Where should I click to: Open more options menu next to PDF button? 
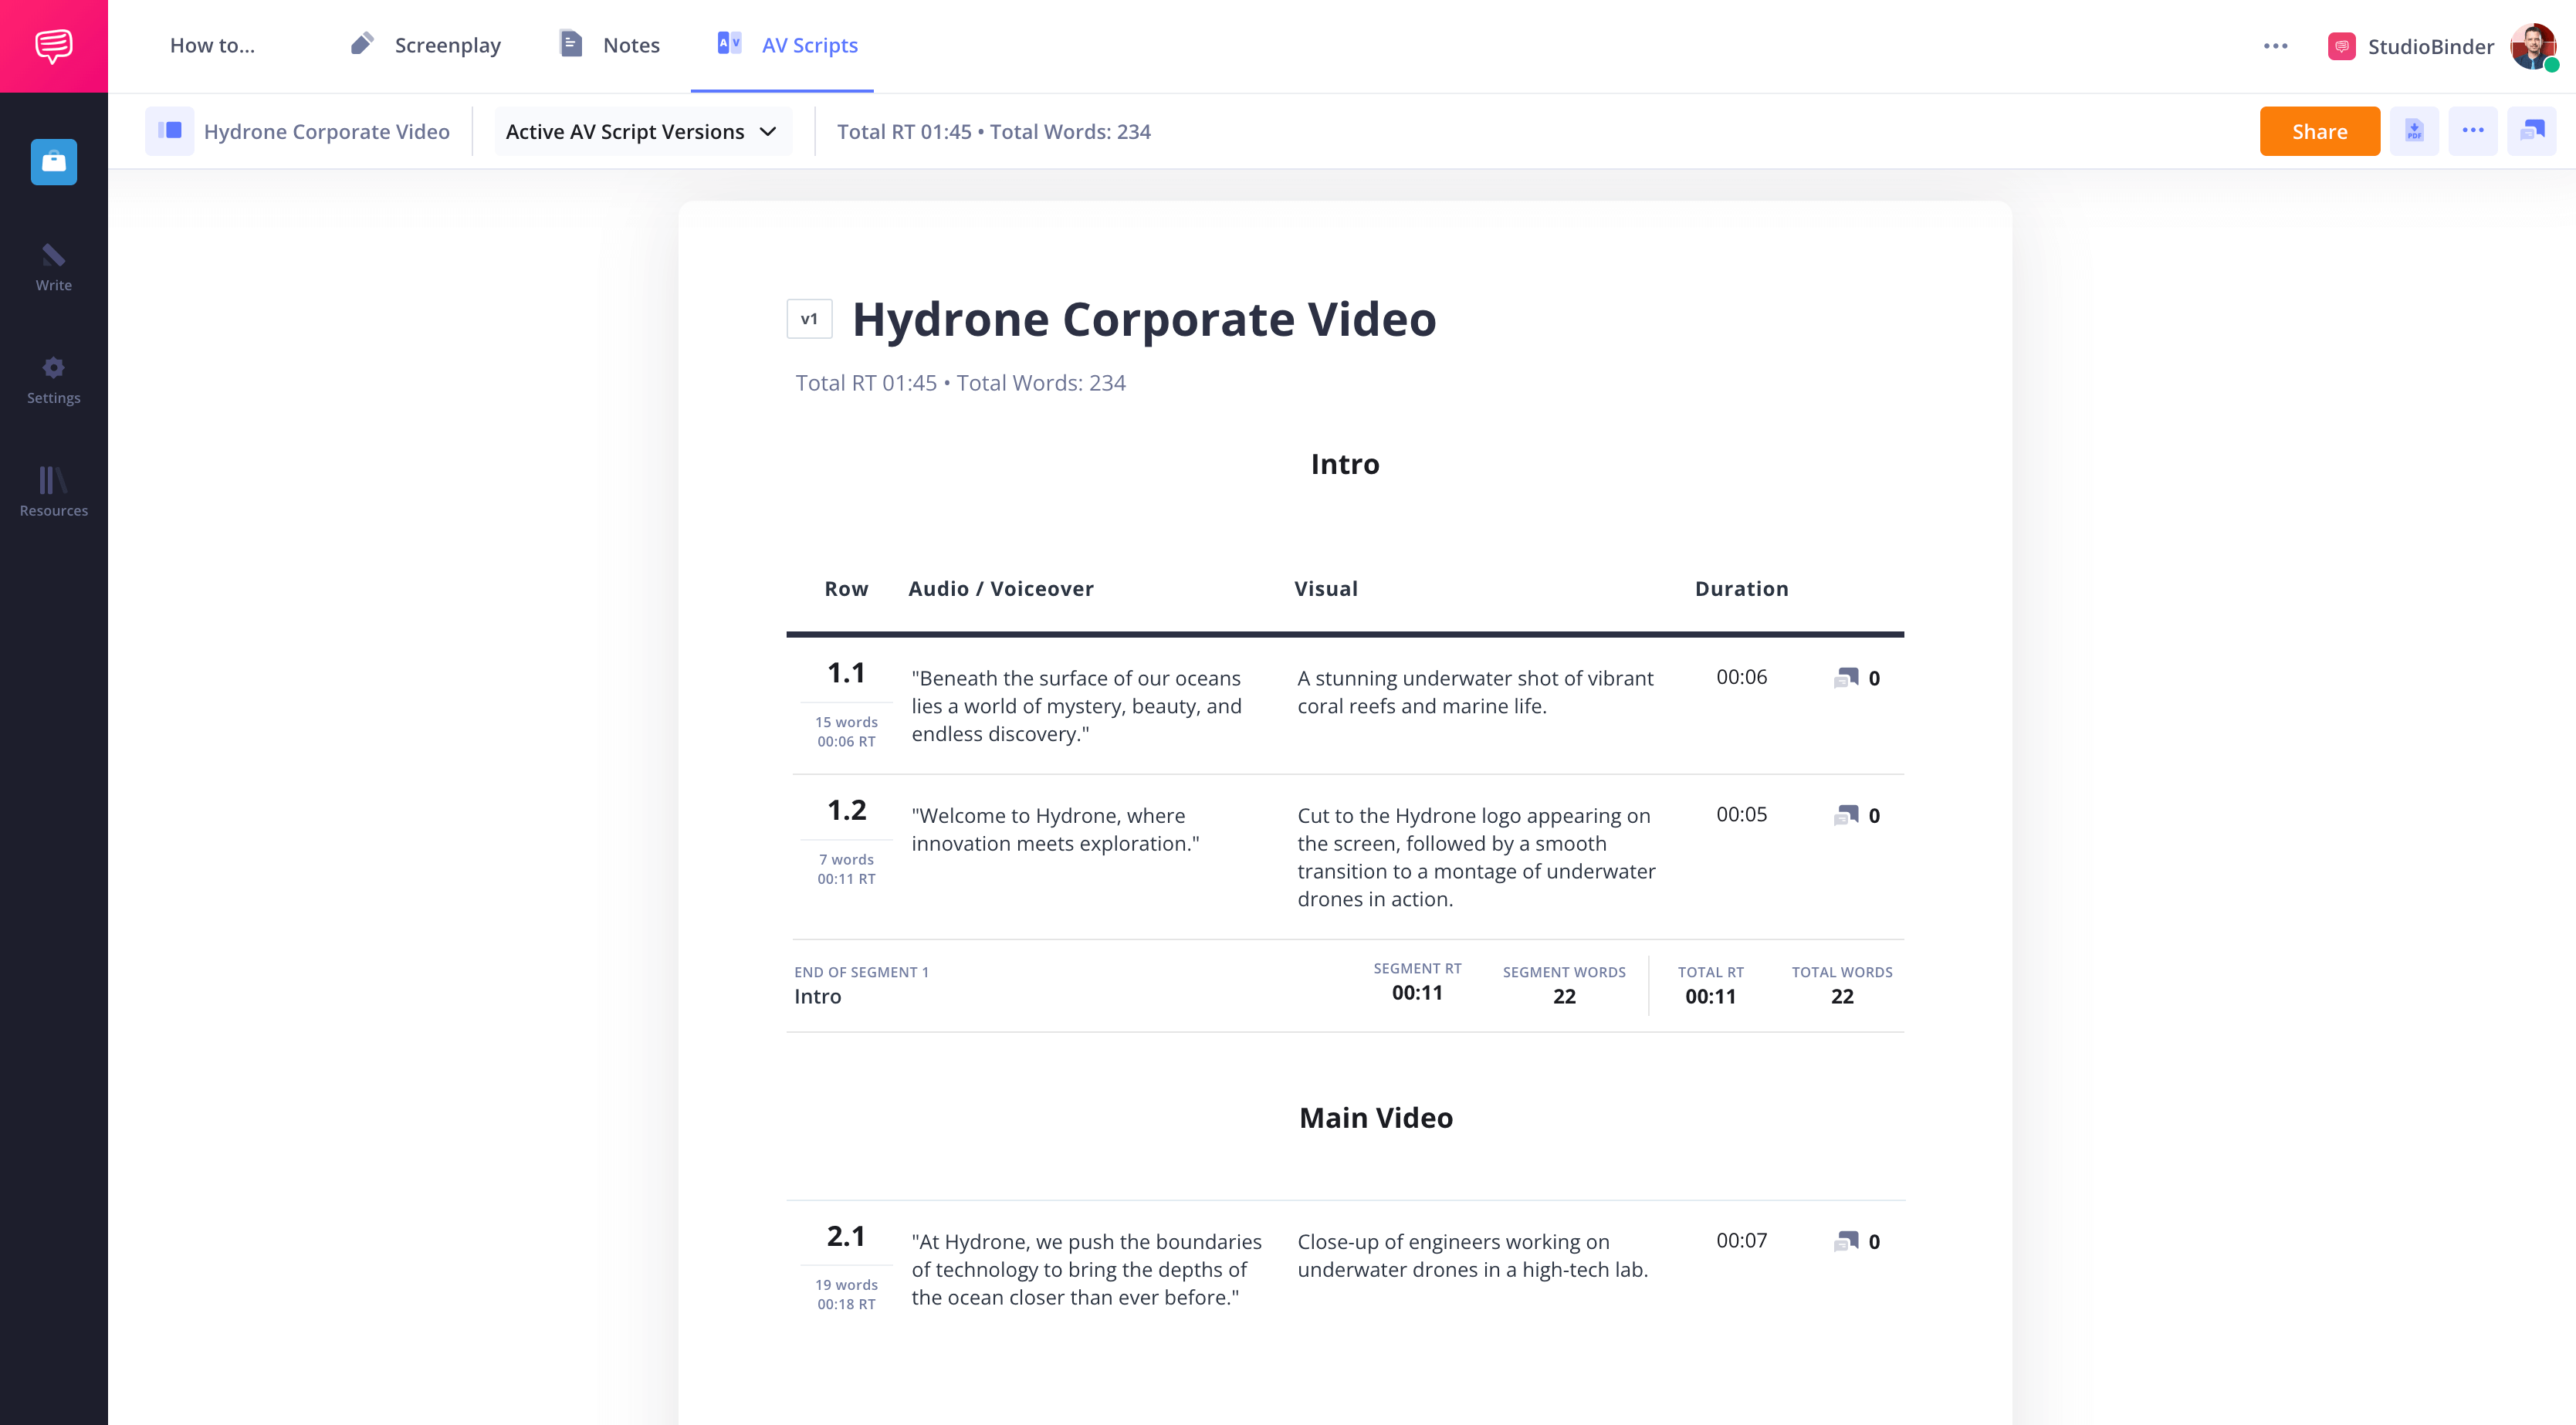pos(2472,131)
